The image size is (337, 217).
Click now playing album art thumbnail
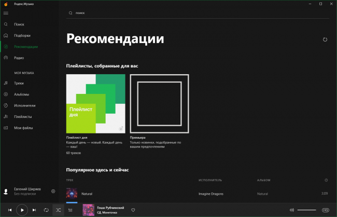pyautogui.click(x=89, y=210)
